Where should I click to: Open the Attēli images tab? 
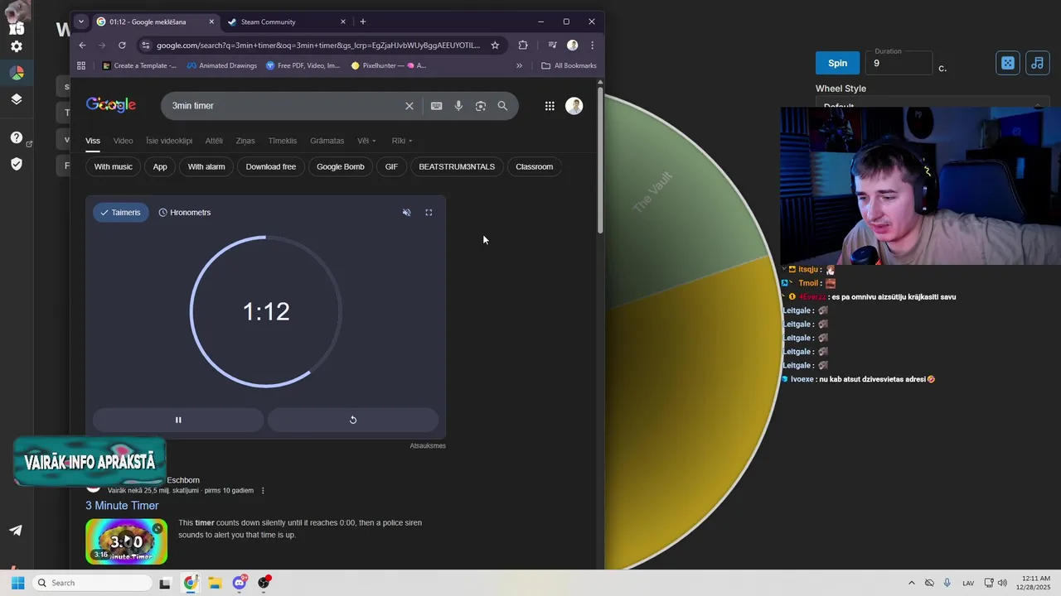[214, 141]
